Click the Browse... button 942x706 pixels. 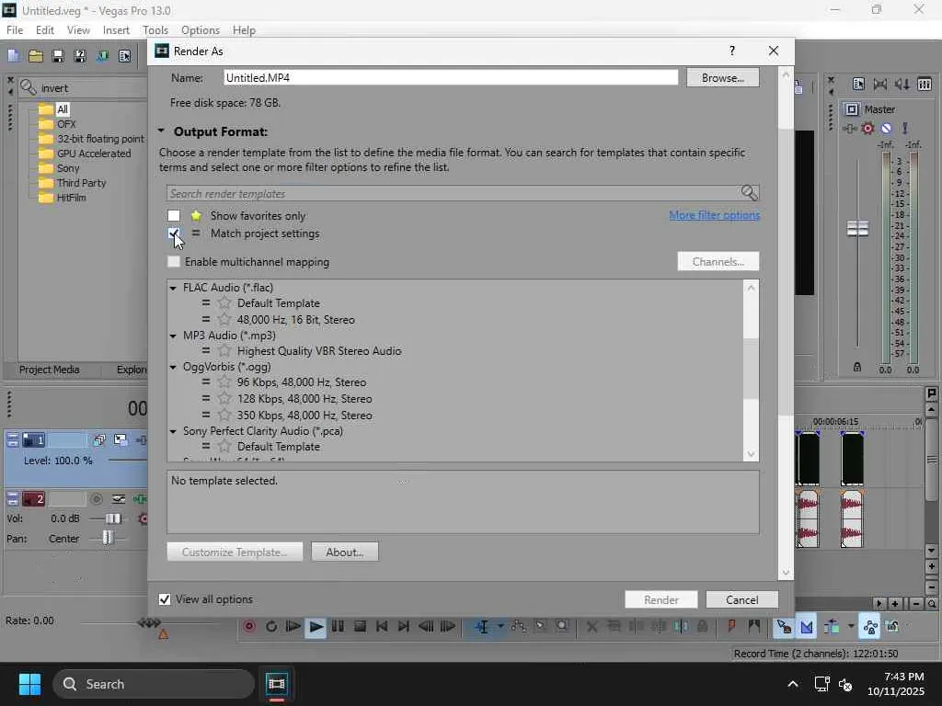tap(723, 78)
